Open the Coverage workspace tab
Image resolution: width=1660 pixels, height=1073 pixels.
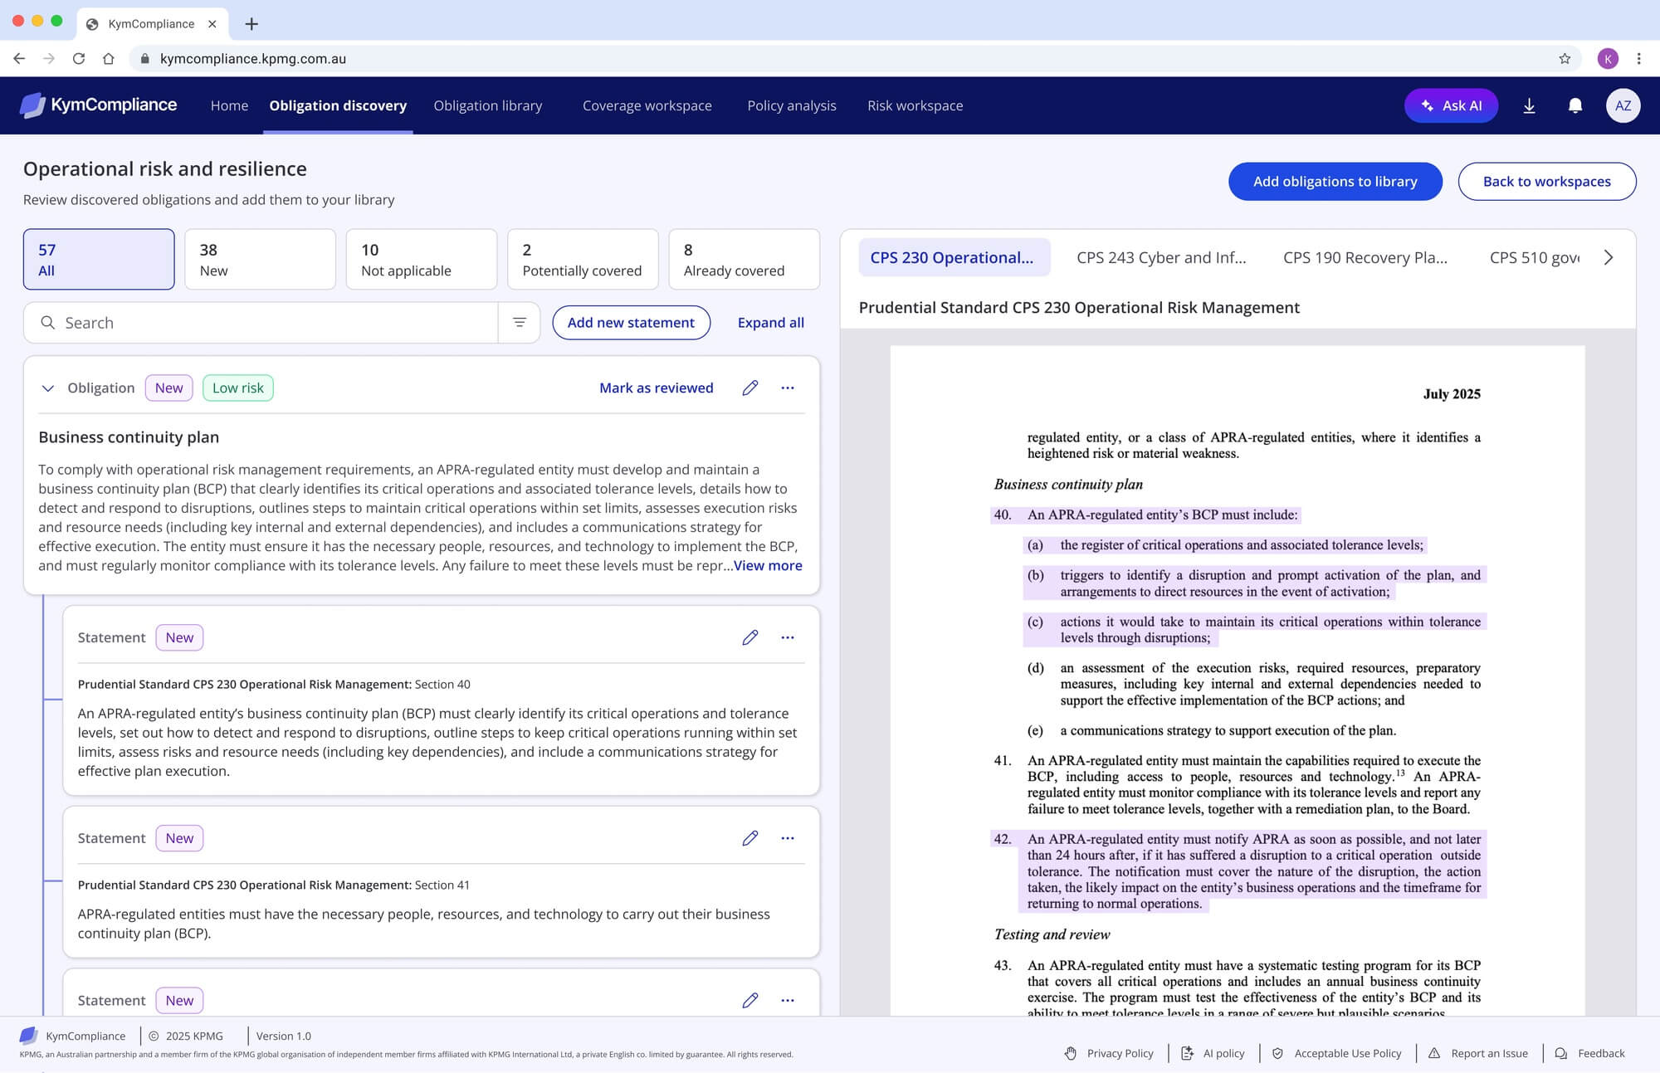pos(647,105)
